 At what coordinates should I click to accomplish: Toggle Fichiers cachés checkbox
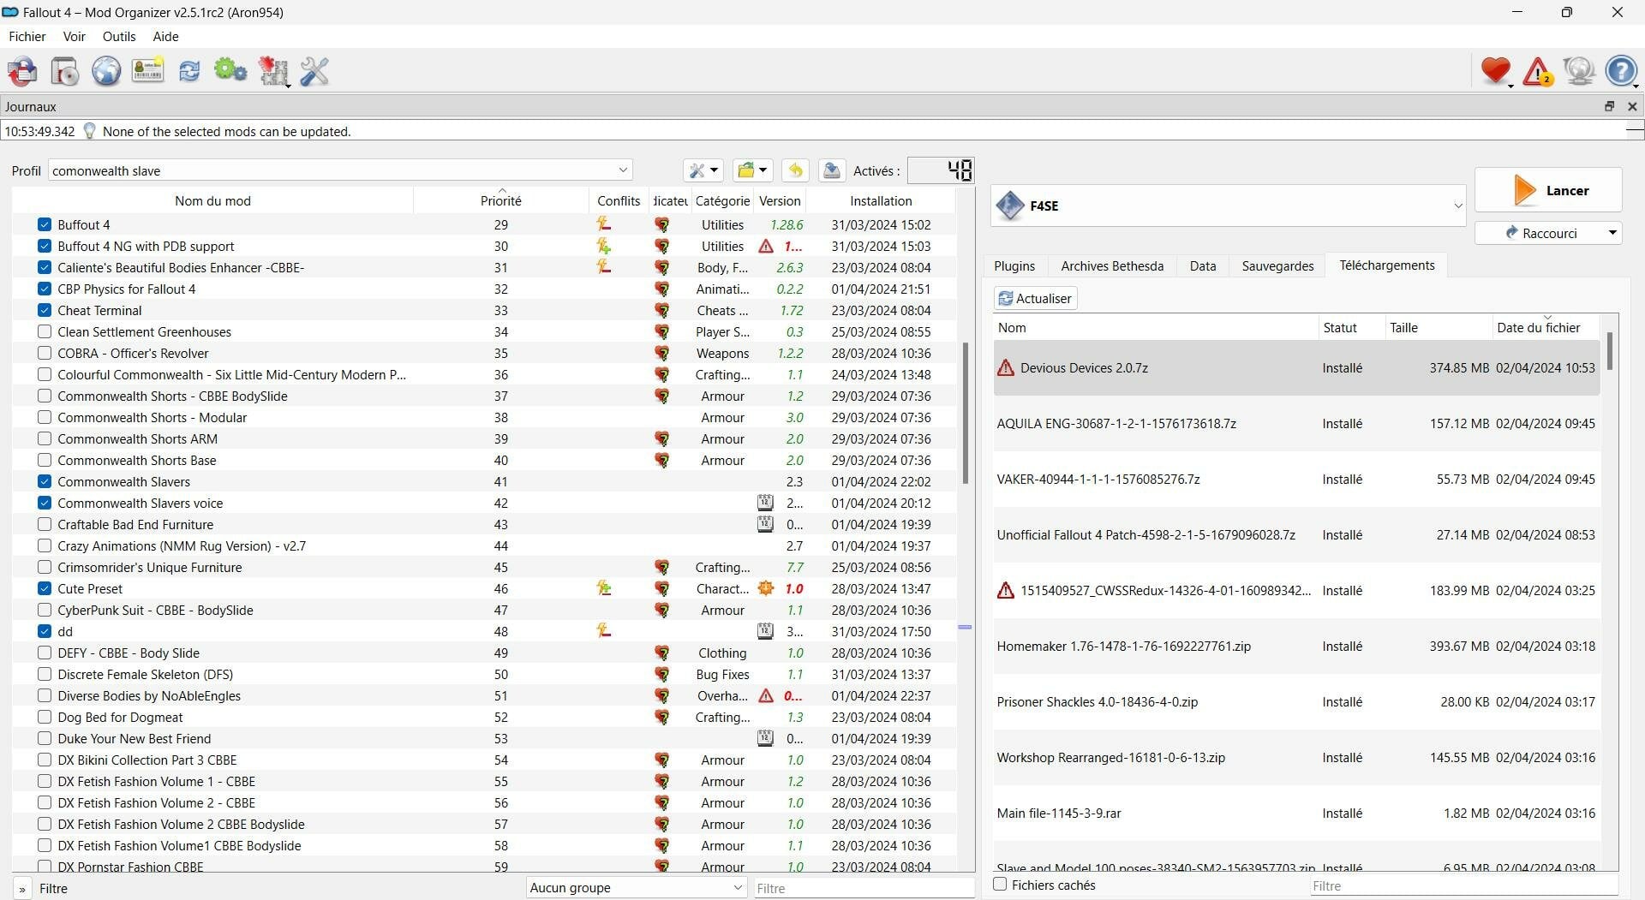pyautogui.click(x=1000, y=885)
